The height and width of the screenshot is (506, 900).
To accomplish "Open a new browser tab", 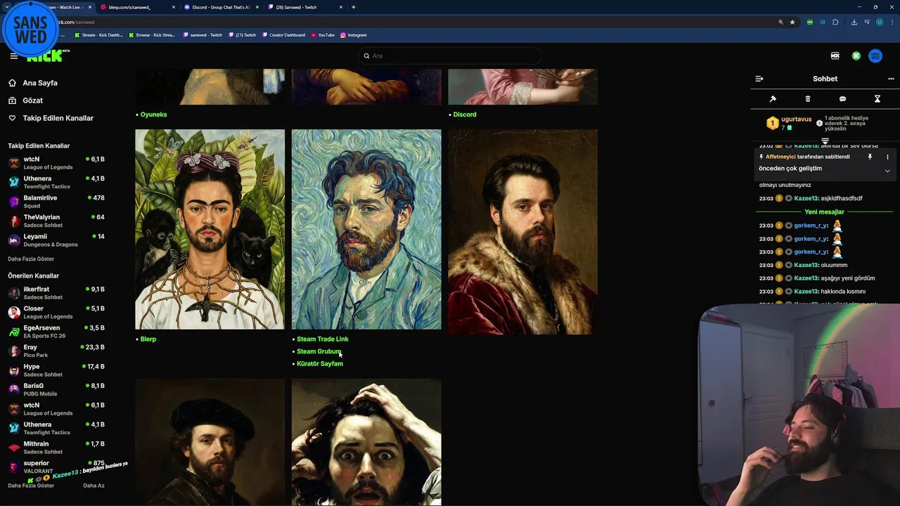I will click(354, 7).
